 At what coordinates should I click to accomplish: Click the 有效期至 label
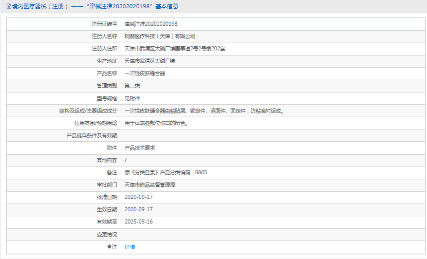pyautogui.click(x=107, y=222)
